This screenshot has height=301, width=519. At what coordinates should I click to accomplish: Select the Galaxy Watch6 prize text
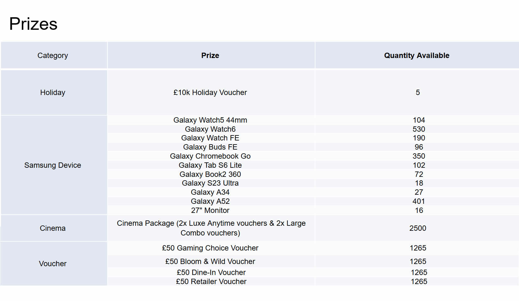point(210,129)
